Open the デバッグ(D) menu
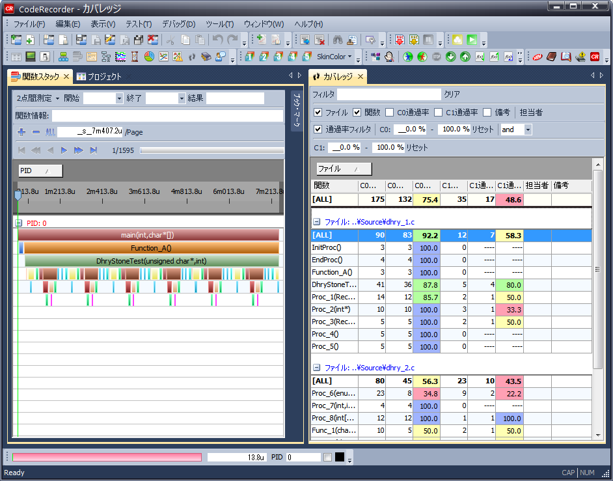 (x=179, y=24)
